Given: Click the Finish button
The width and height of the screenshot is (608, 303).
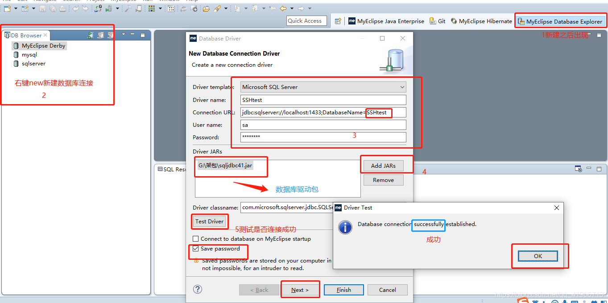Looking at the screenshot, I should point(343,290).
